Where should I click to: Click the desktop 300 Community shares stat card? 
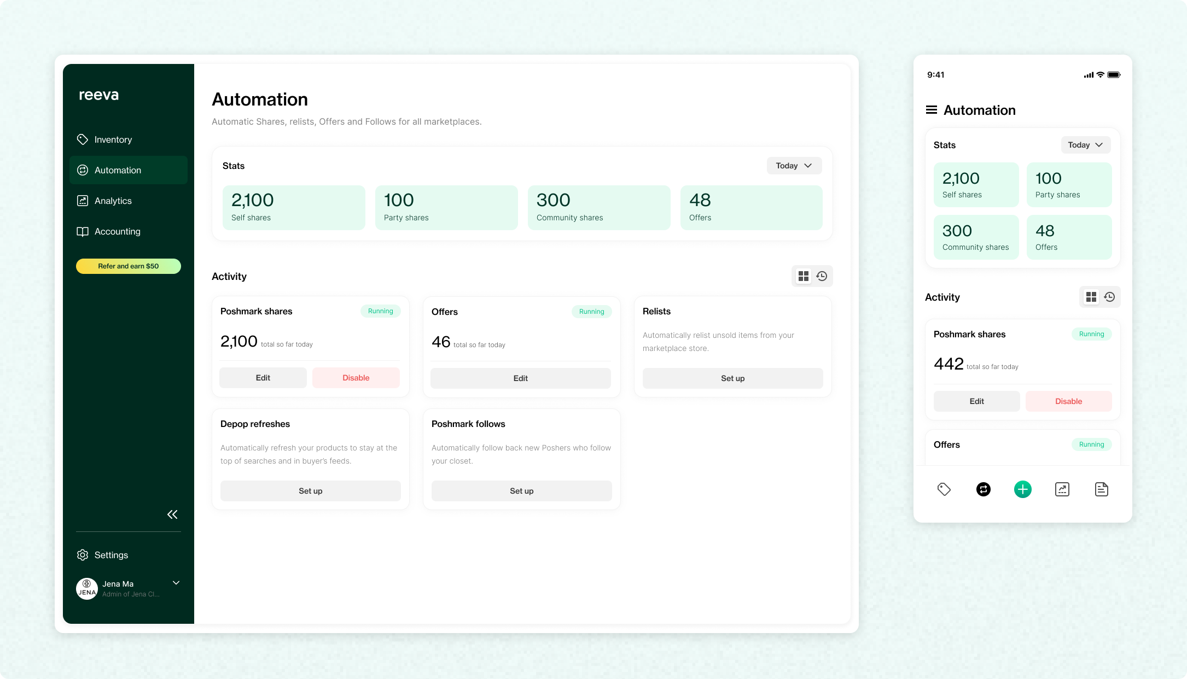point(599,208)
